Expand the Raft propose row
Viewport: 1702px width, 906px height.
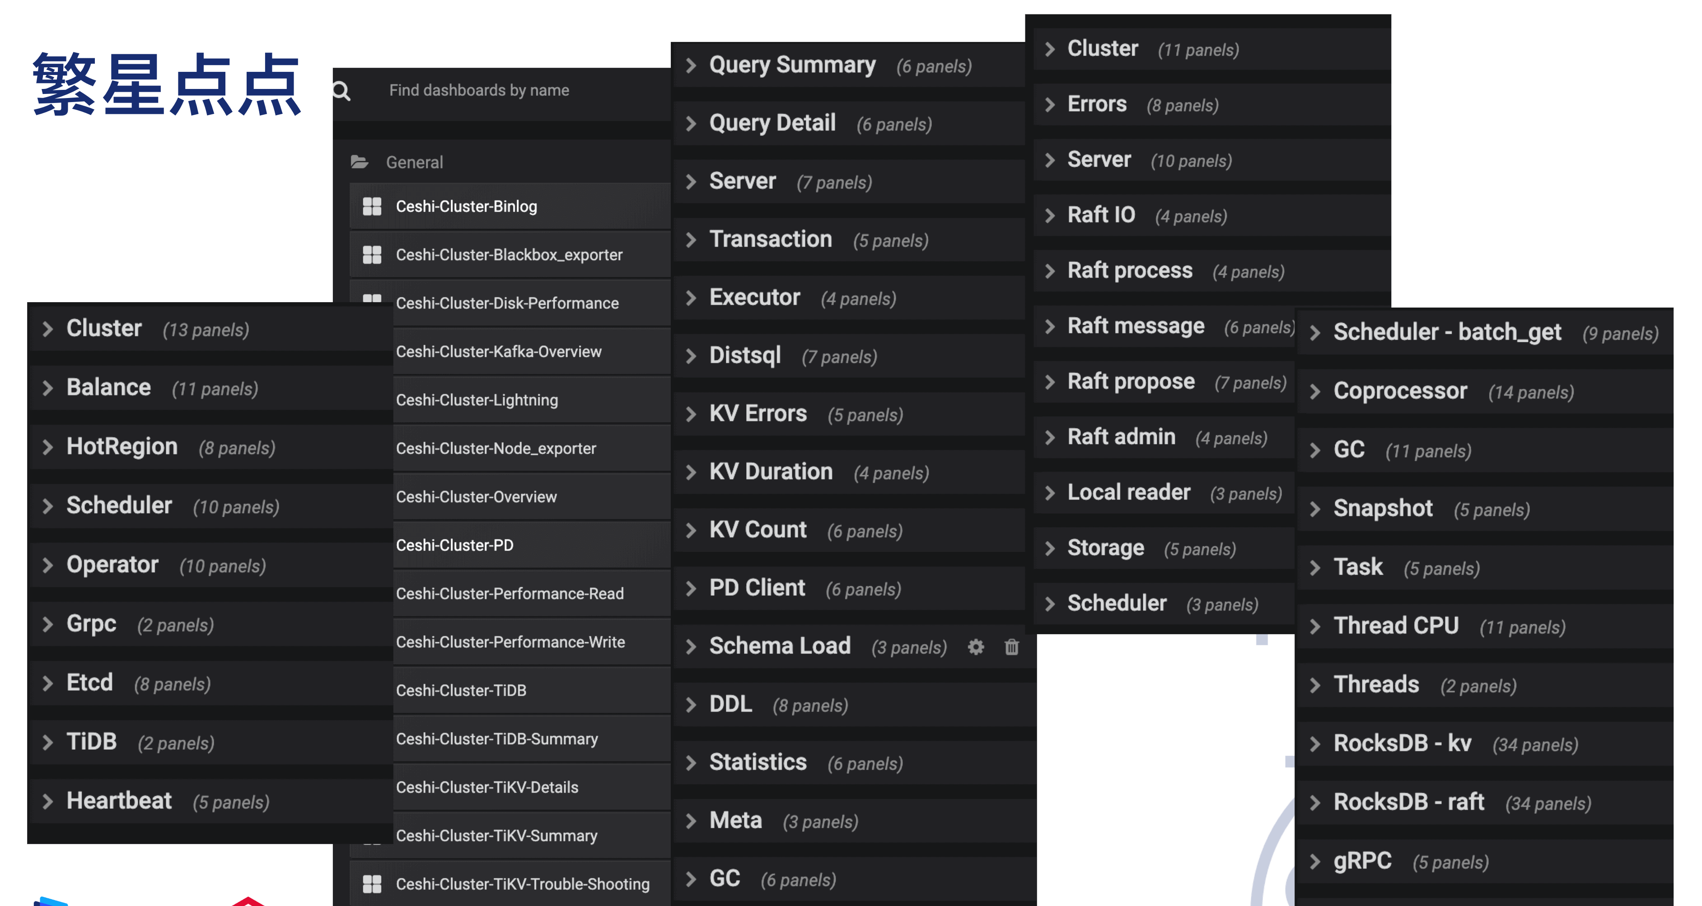1164,382
